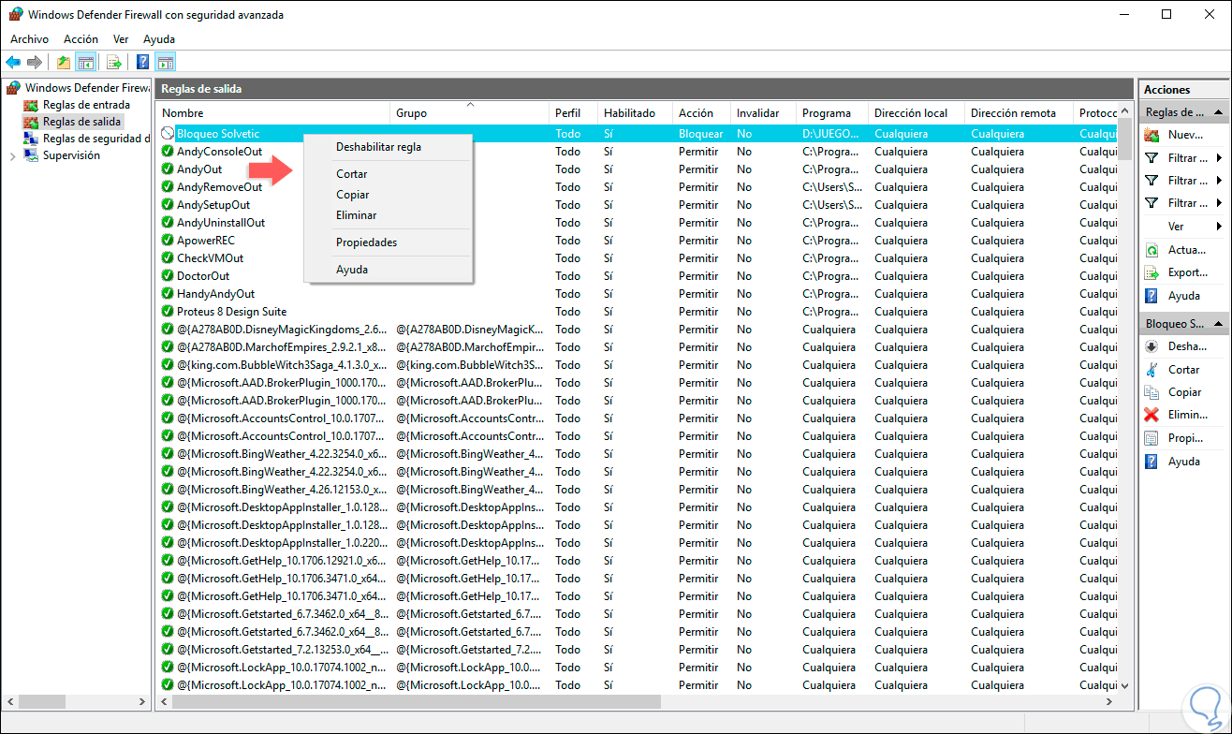The image size is (1232, 734).
Task: Choose Ayuda in the context menu
Action: tap(389, 270)
